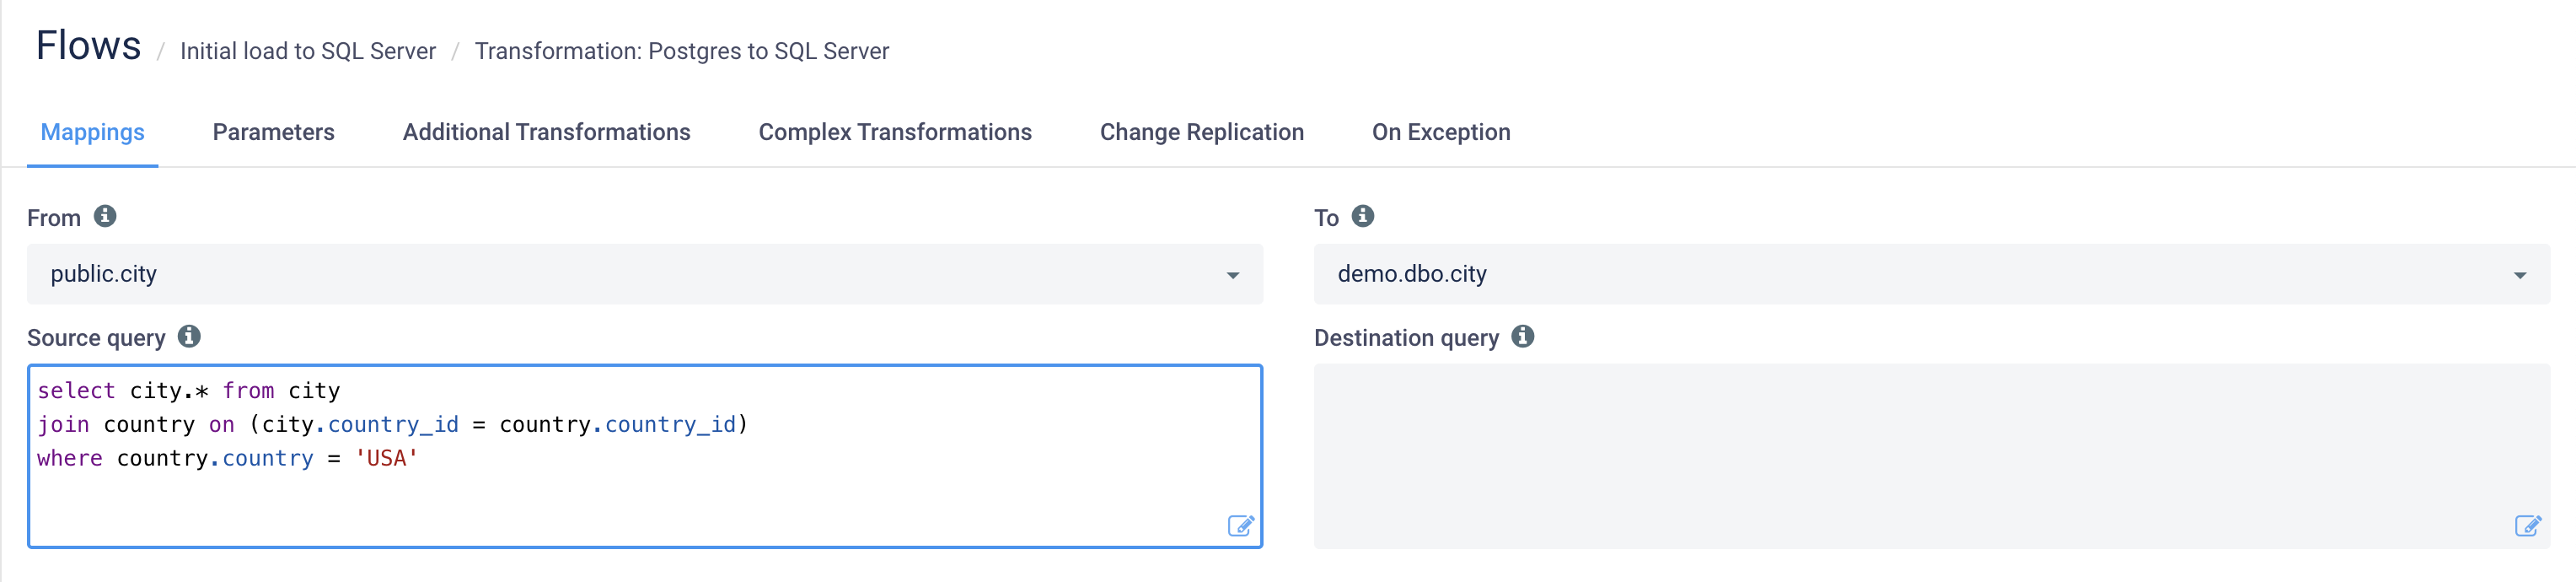
Task: Open the Additional Transformations tab
Action: click(x=547, y=132)
